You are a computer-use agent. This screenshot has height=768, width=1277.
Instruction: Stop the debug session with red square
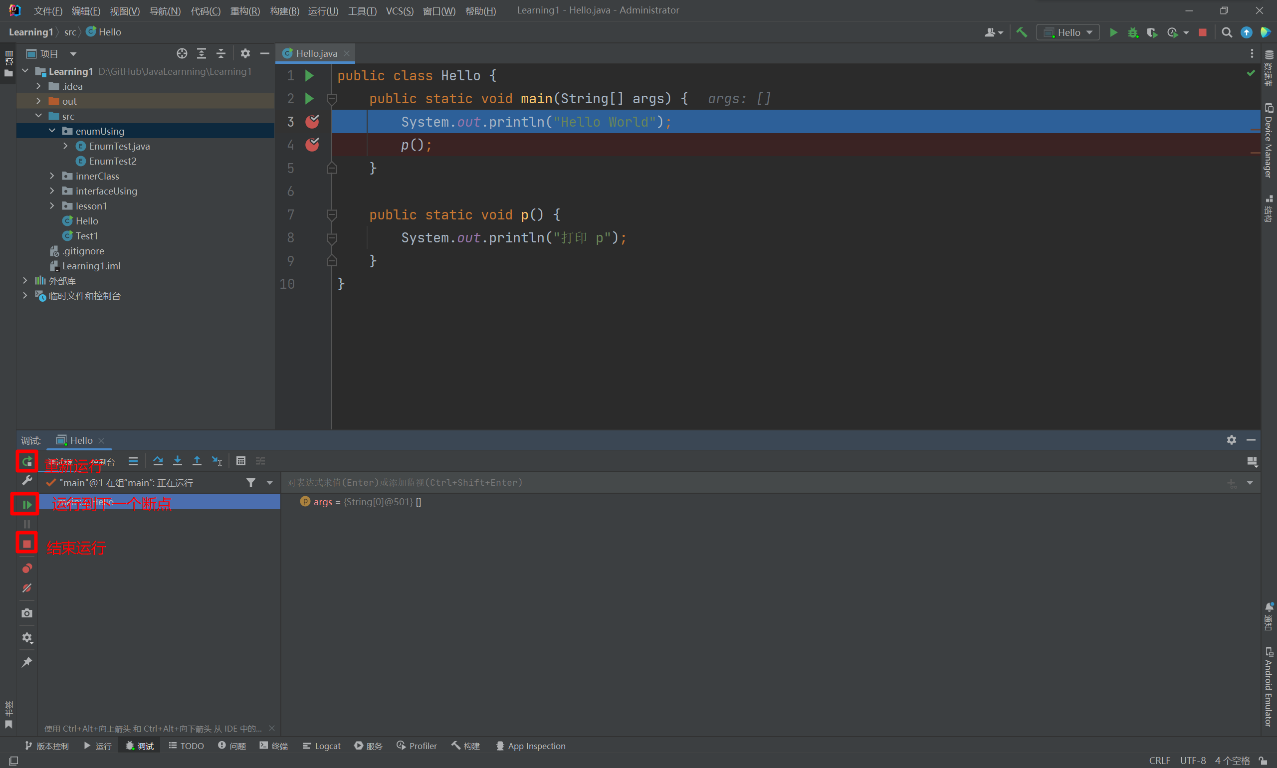(27, 544)
